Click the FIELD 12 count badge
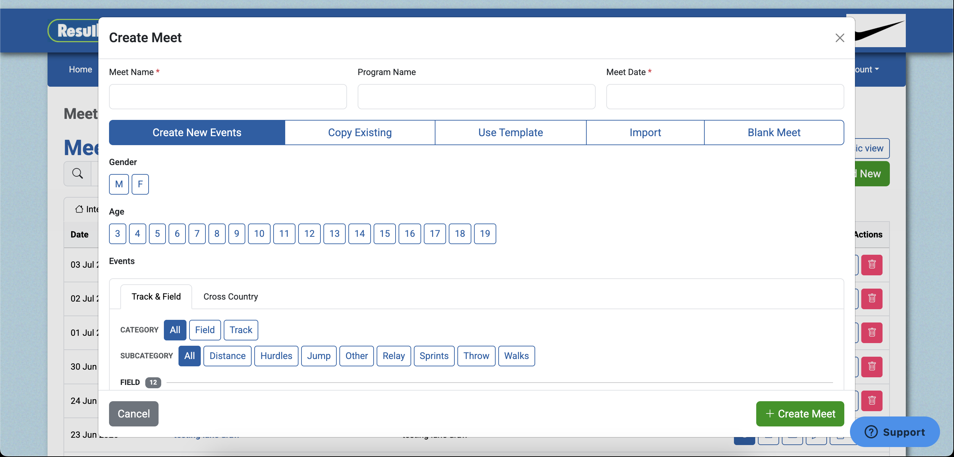Screen dimensions: 954x457 click(x=153, y=382)
